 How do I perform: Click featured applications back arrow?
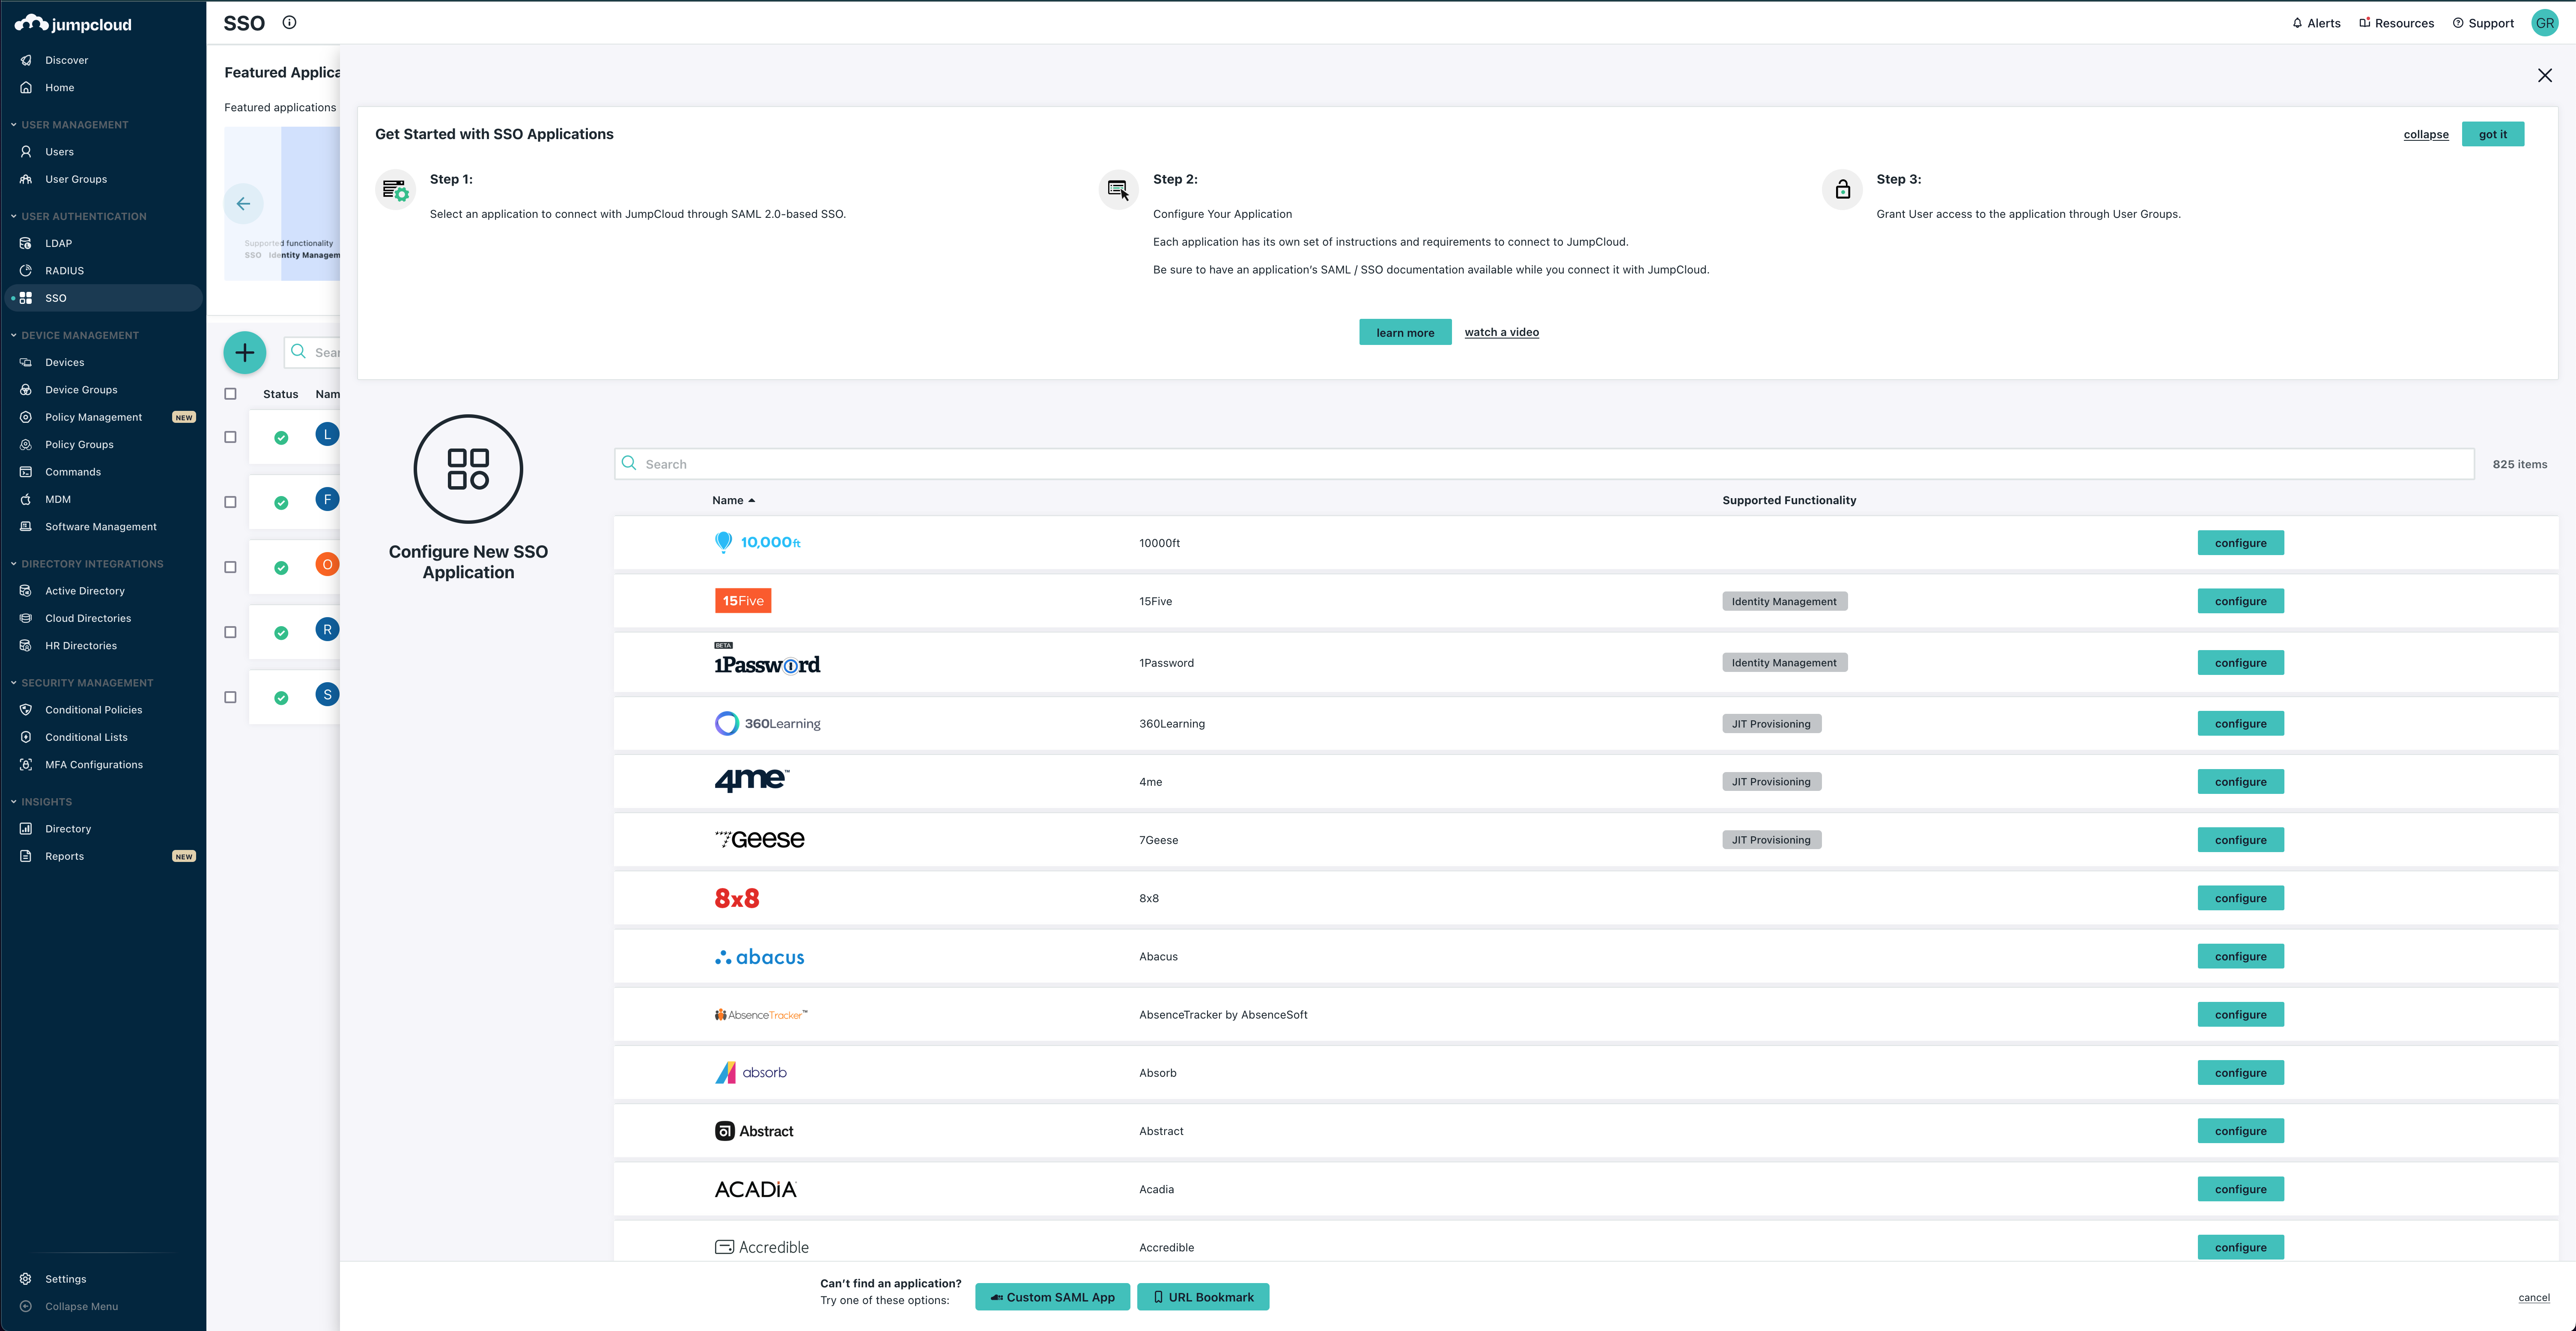[x=243, y=204]
